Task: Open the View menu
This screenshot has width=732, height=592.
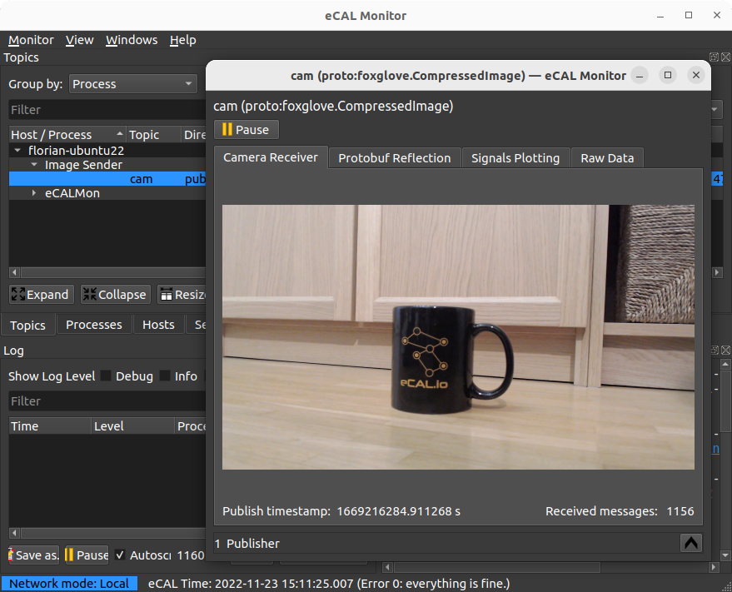Action: pyautogui.click(x=79, y=40)
